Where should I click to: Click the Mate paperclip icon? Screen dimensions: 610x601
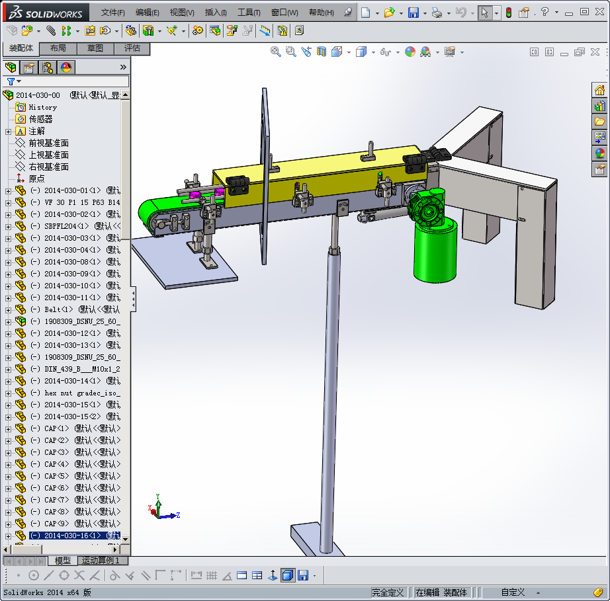pos(50,30)
